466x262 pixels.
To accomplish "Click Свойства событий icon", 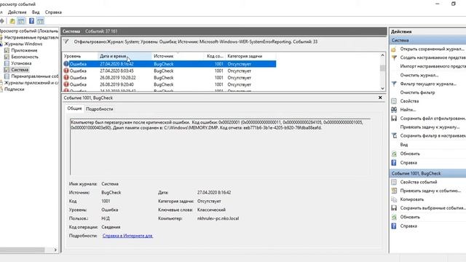I will (394, 182).
